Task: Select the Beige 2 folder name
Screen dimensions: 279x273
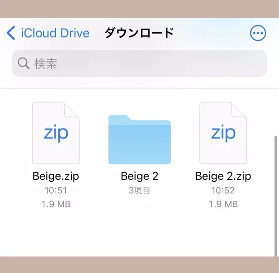Action: 140,176
